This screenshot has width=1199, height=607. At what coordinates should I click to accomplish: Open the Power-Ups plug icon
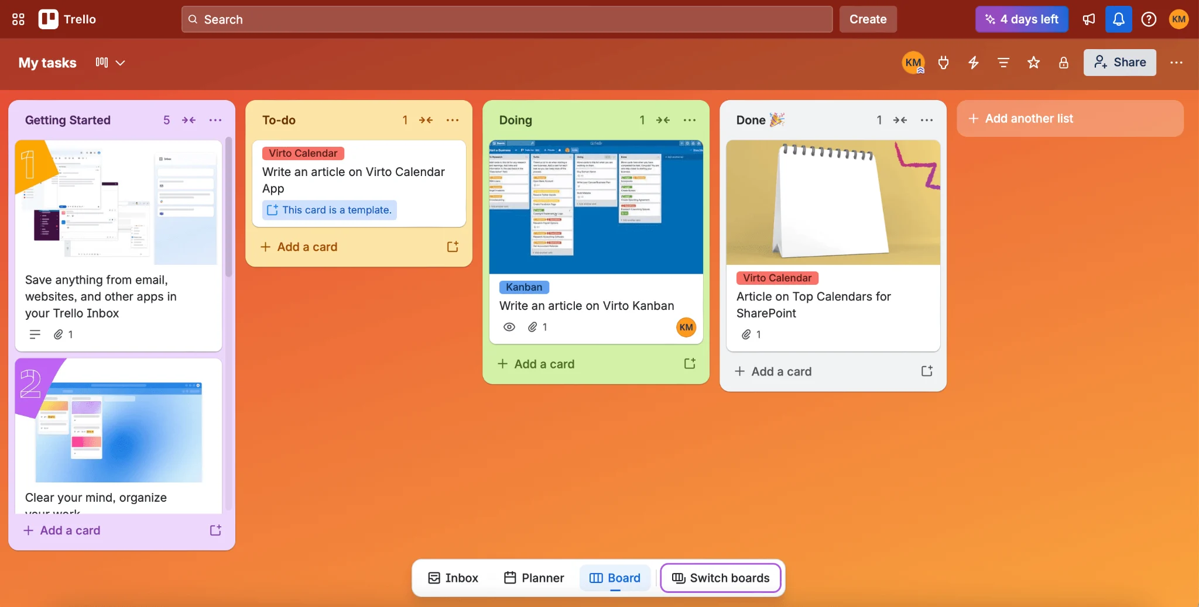943,63
